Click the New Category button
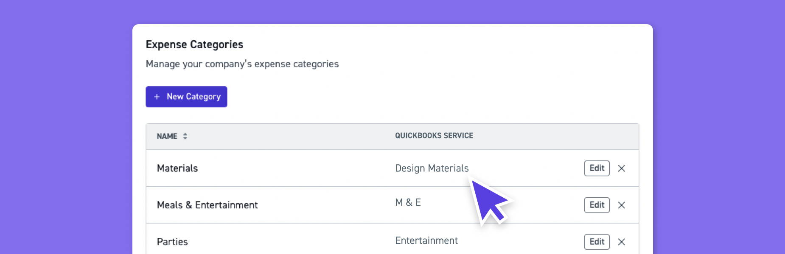This screenshot has width=785, height=254. [186, 97]
